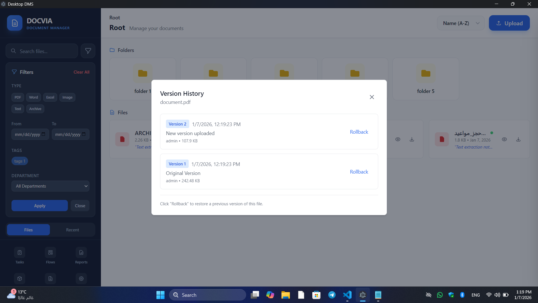
Task: Click the DOCVIA logo icon
Action: click(x=15, y=23)
